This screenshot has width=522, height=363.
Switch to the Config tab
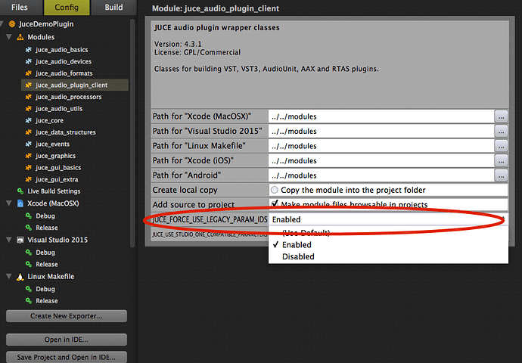click(x=67, y=8)
